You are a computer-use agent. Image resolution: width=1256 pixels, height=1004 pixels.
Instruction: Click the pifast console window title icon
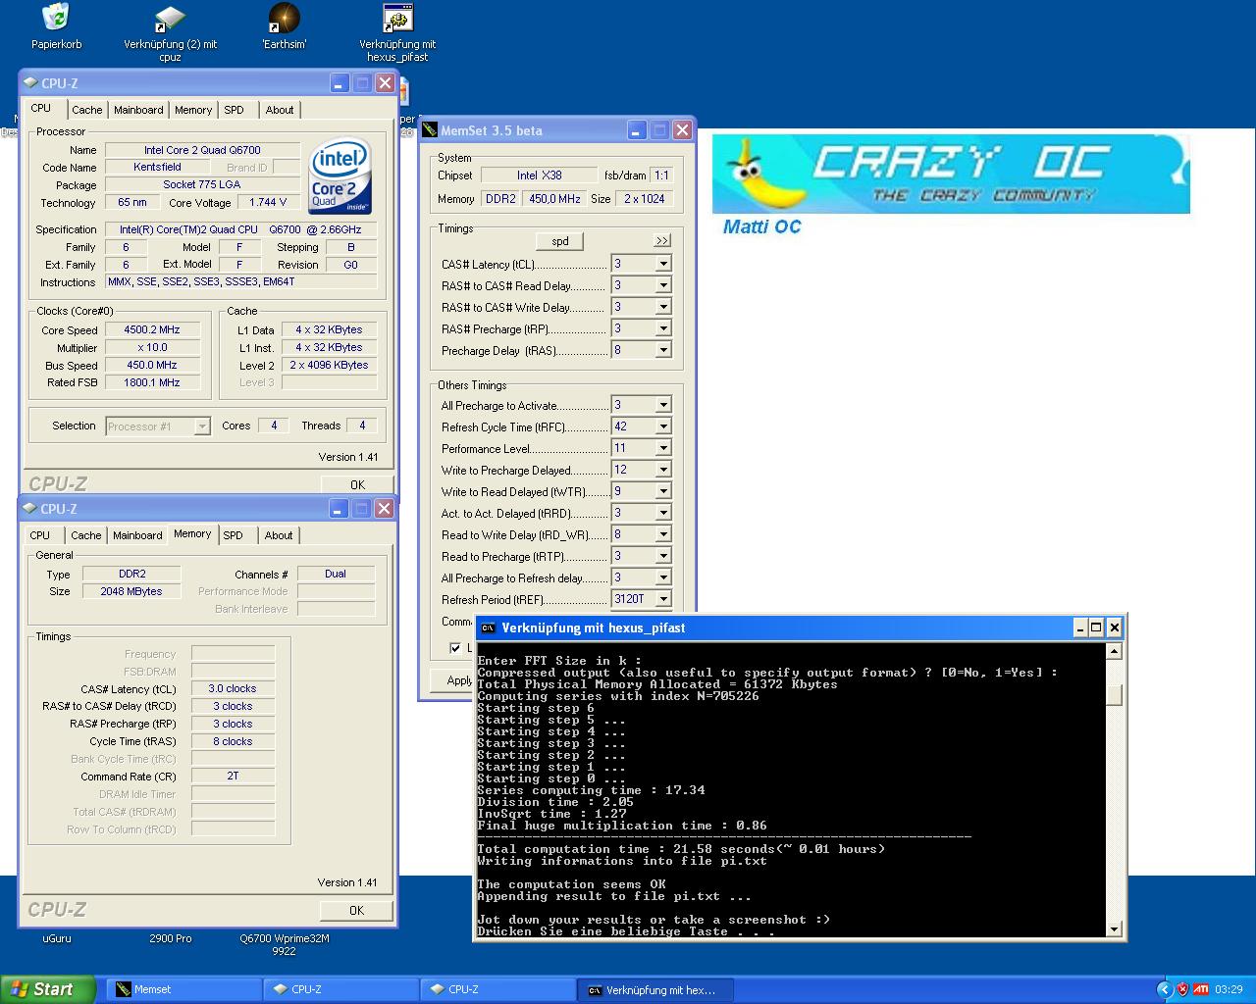[x=488, y=627]
